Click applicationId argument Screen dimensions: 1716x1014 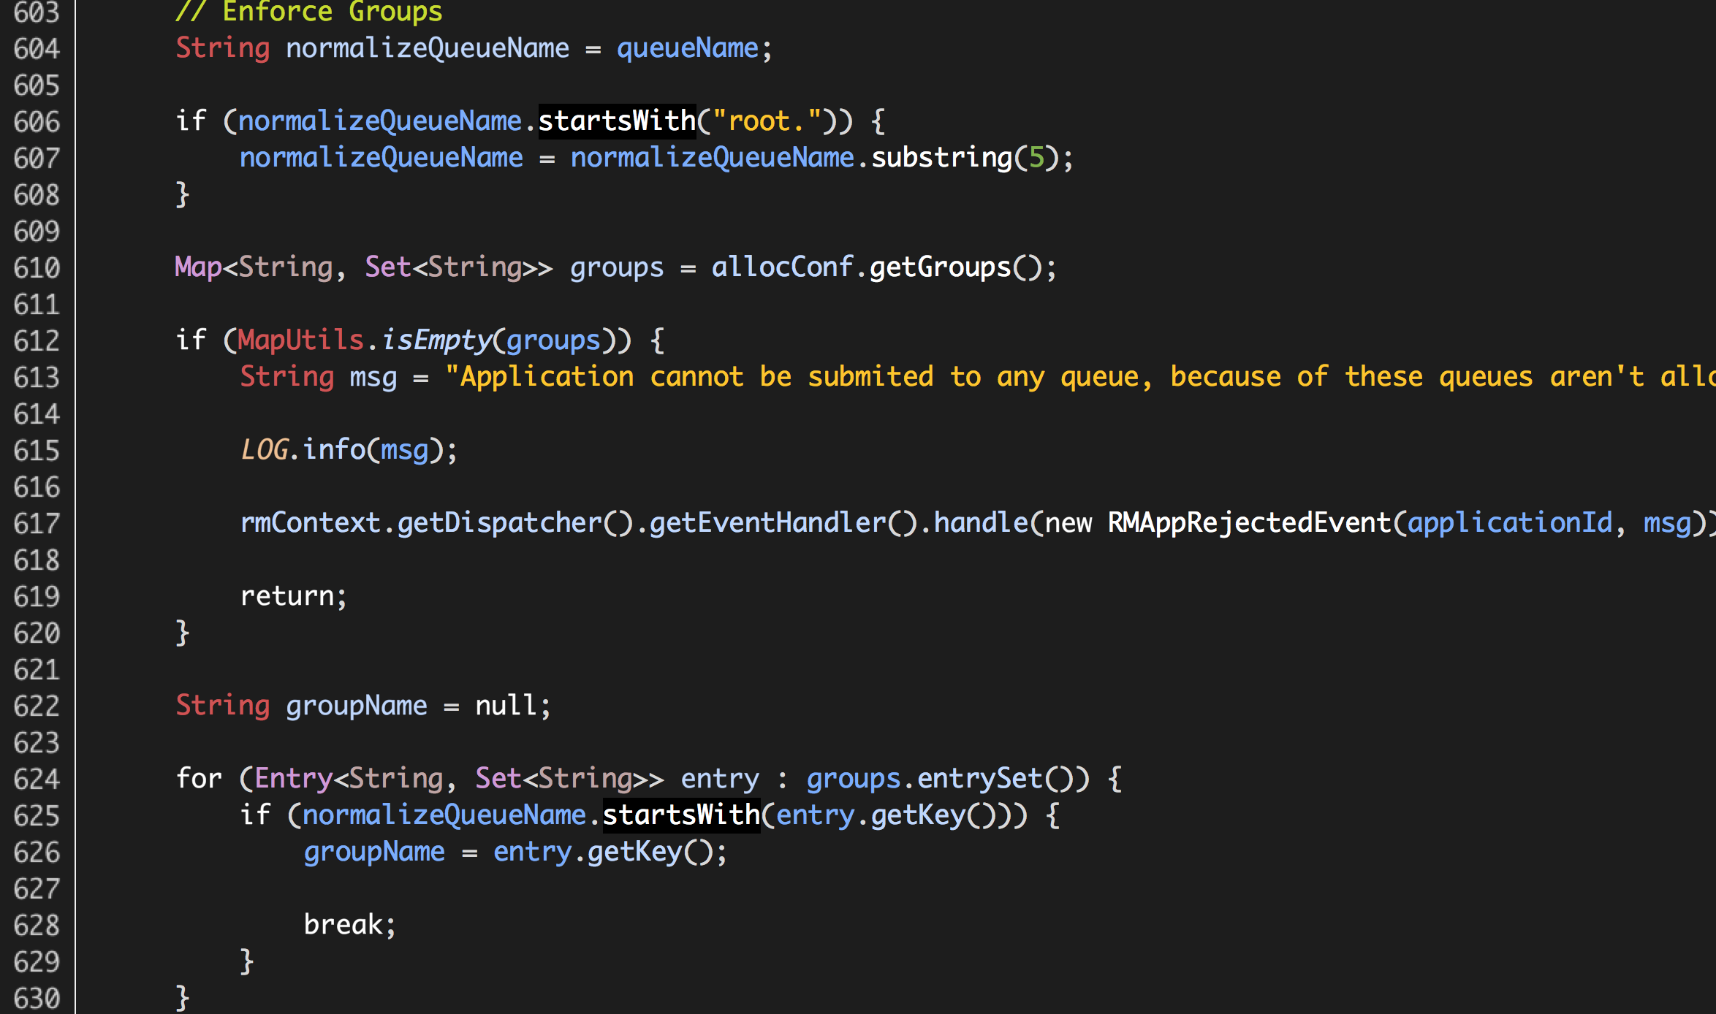[1510, 523]
